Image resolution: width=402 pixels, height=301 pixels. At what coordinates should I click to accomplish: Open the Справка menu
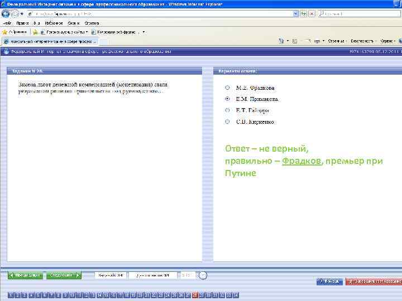click(92, 23)
